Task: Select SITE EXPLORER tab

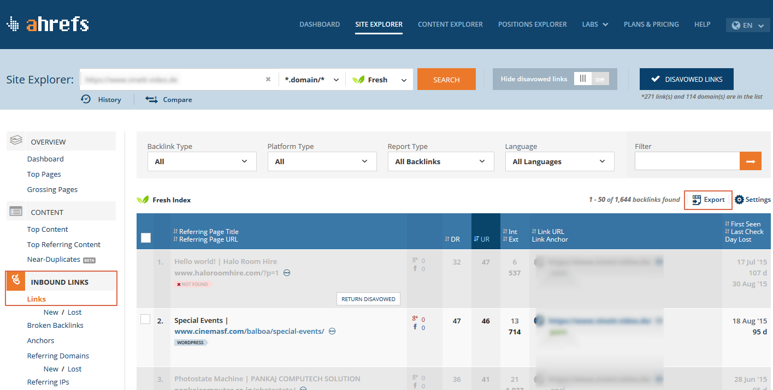Action: [379, 24]
